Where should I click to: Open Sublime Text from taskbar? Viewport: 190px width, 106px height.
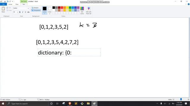point(76,103)
